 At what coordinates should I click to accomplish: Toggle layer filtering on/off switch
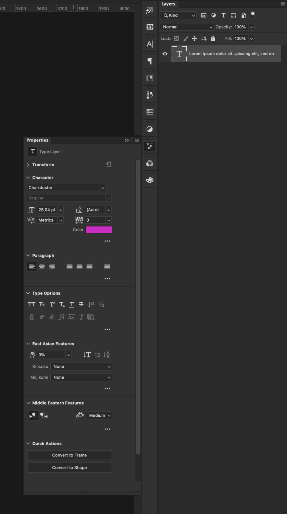pyautogui.click(x=253, y=15)
